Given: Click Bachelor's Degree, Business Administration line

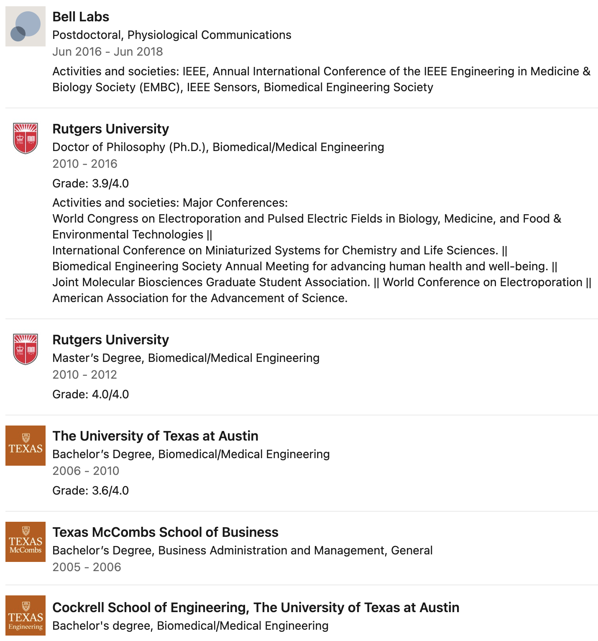Looking at the screenshot, I should pyautogui.click(x=243, y=551).
